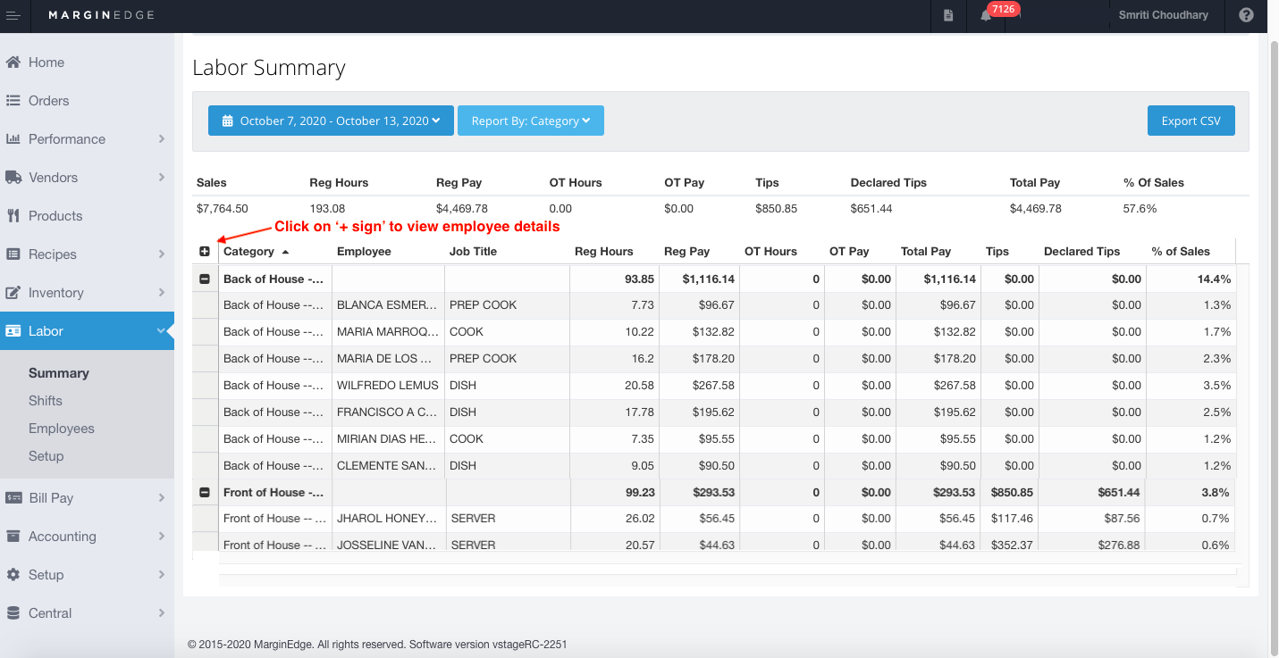Open the Report By: Category dropdown
Image resolution: width=1279 pixels, height=658 pixels.
[x=531, y=121]
